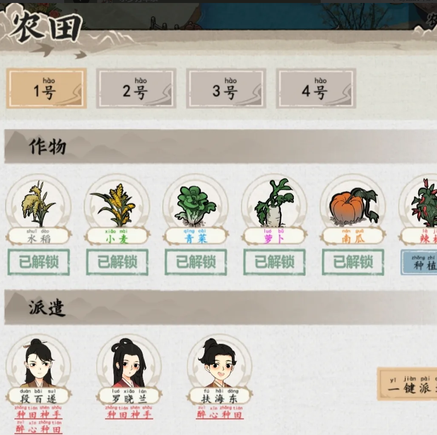Select the 萝卜 radish crop icon
Screen dimensions: 437x435
coord(274,205)
